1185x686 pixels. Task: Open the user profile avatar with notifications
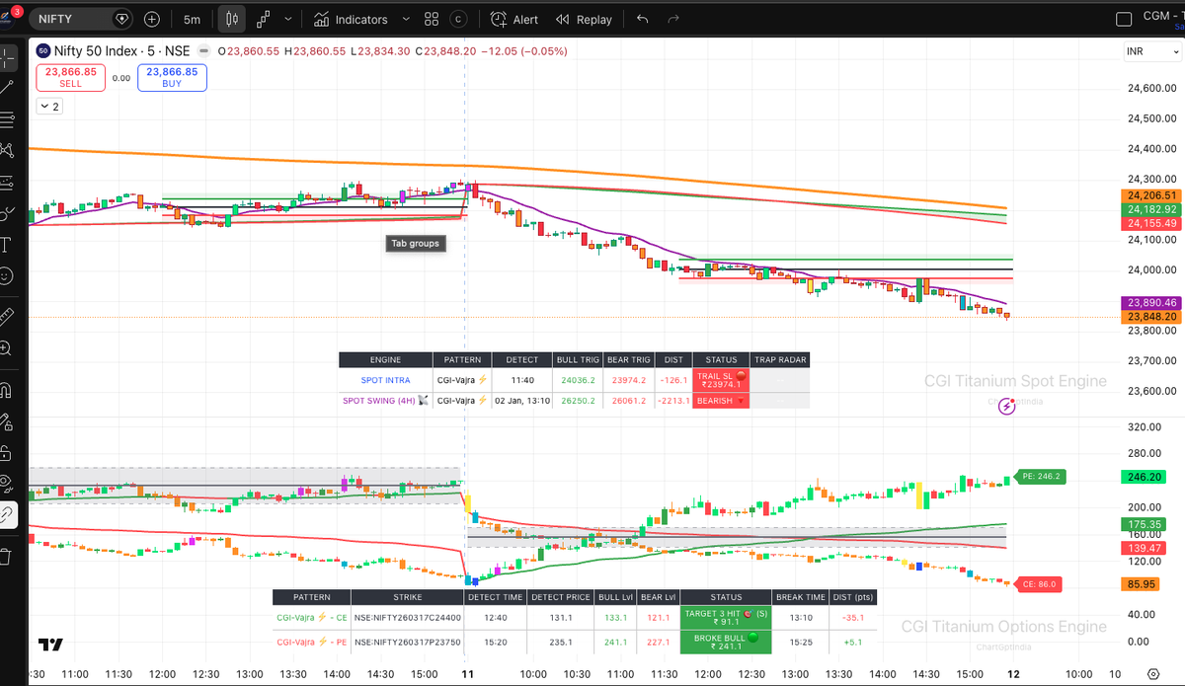[10, 18]
